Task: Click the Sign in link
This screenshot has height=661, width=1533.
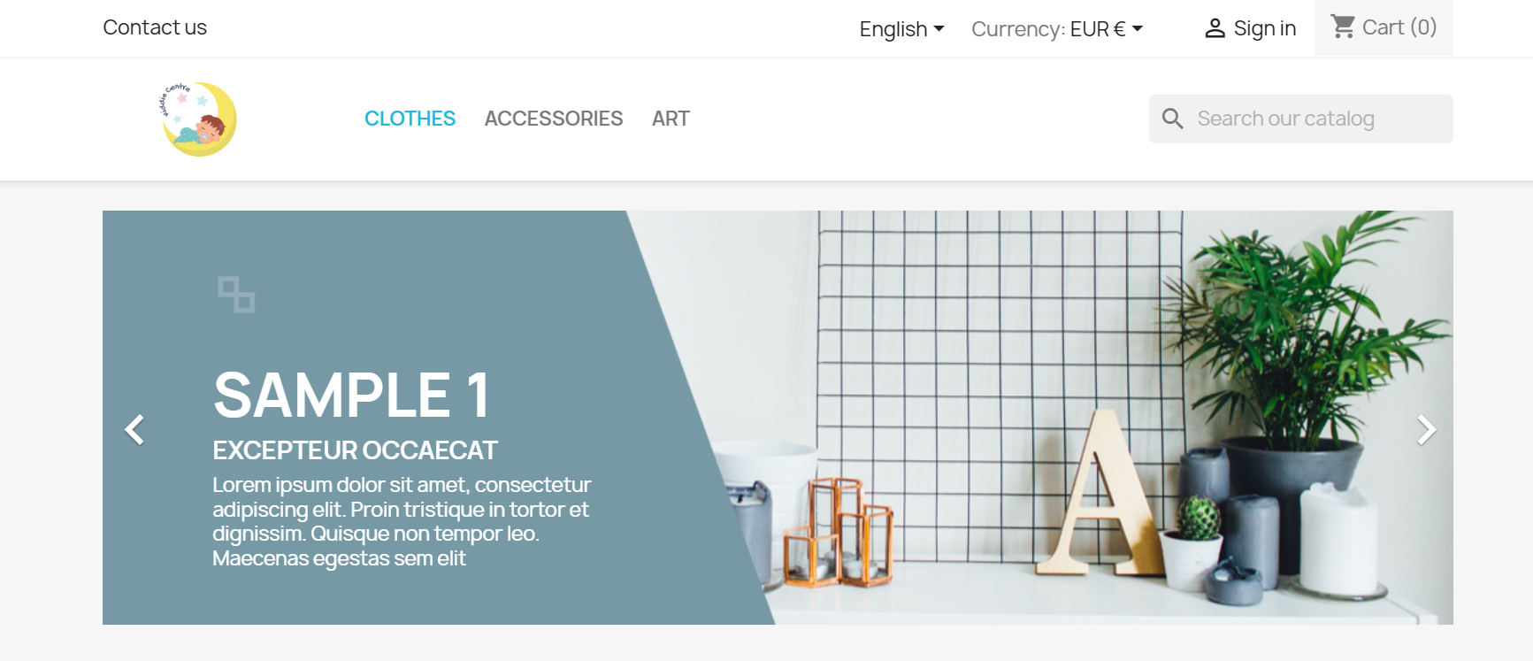Action: [x=1264, y=28]
